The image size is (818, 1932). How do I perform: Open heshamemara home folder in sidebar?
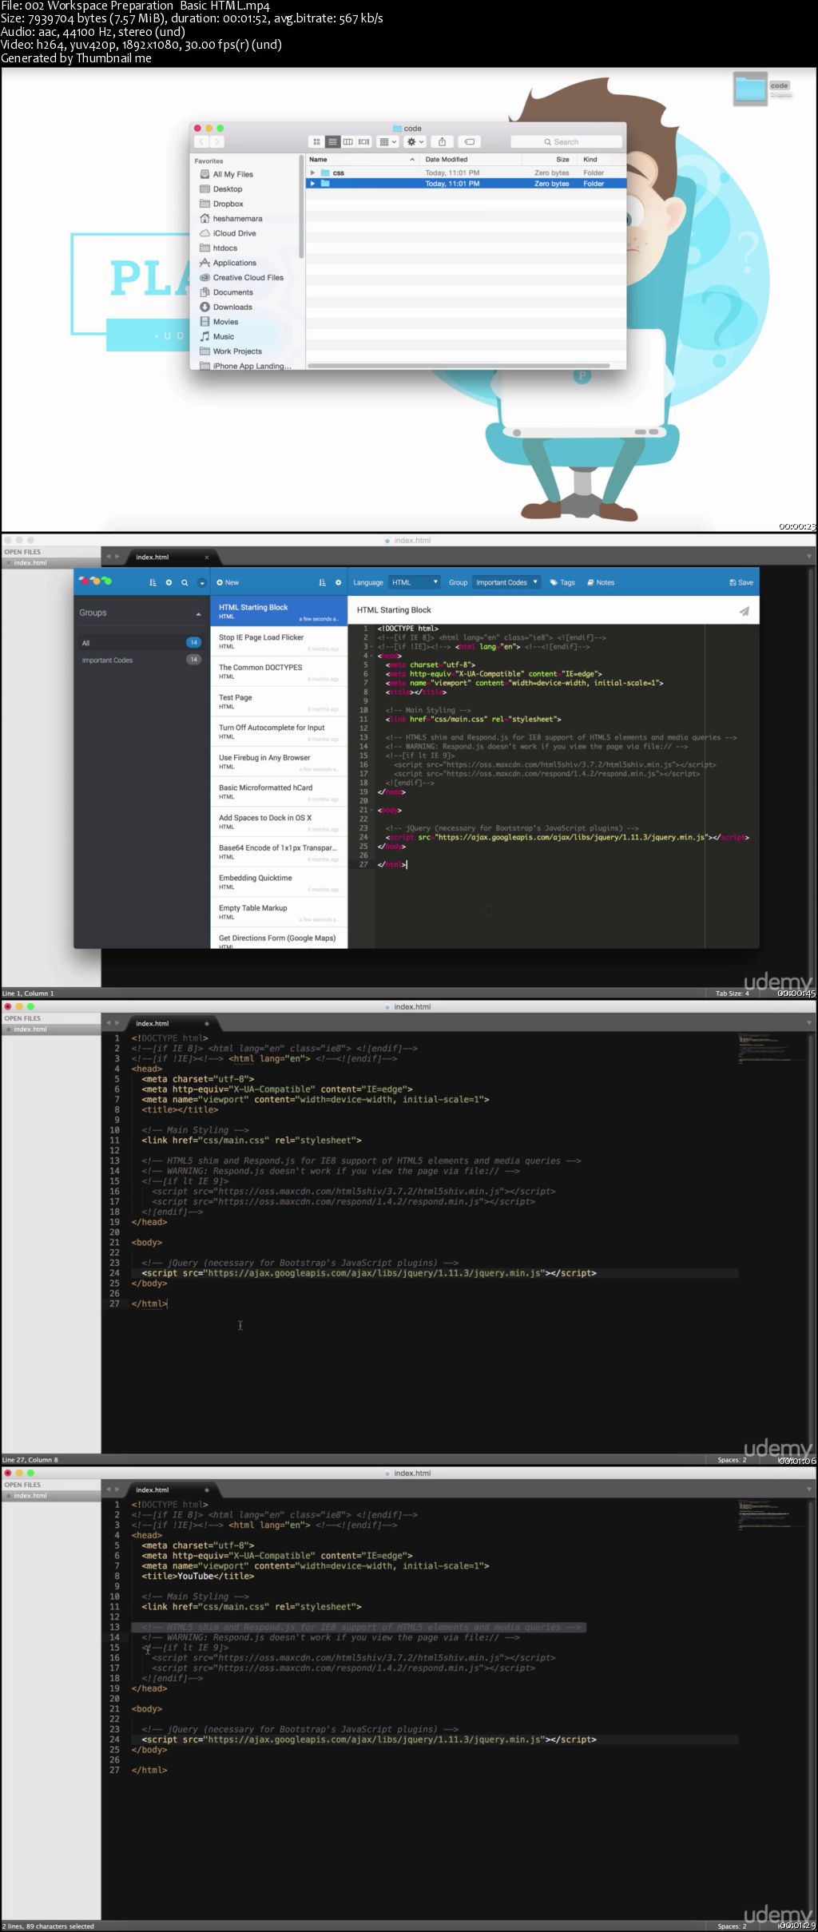click(x=237, y=219)
